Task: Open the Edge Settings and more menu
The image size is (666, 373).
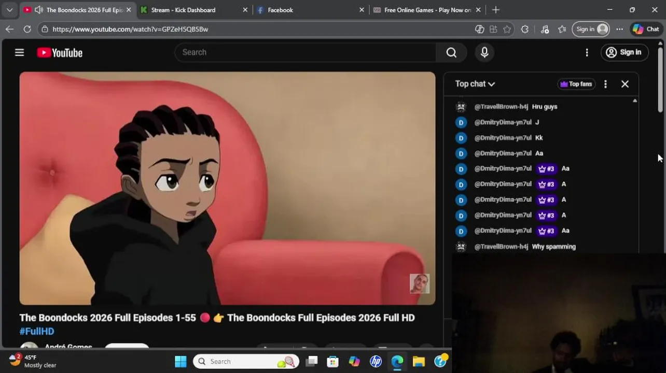Action: click(619, 29)
